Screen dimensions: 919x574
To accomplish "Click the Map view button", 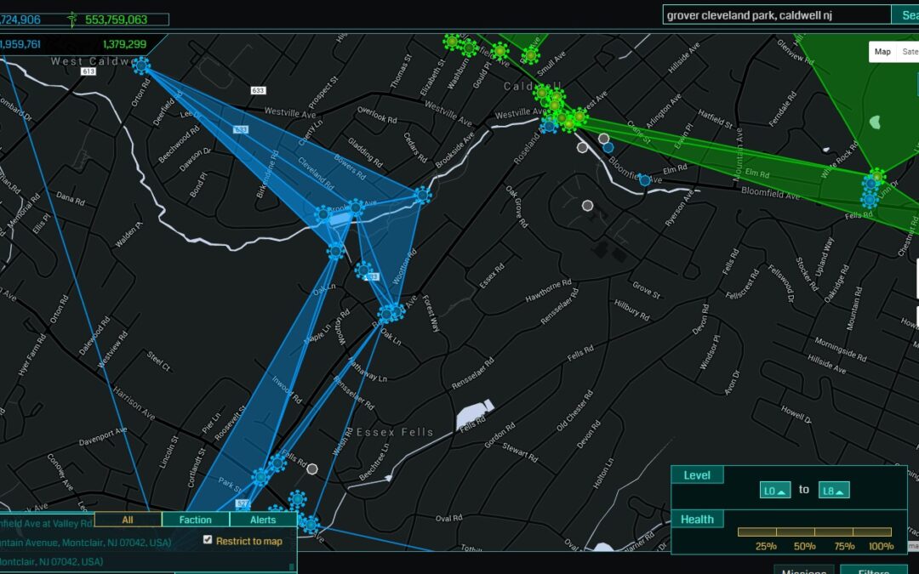I will (x=882, y=52).
